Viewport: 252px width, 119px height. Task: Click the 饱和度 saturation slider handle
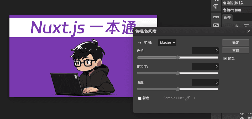178,73
